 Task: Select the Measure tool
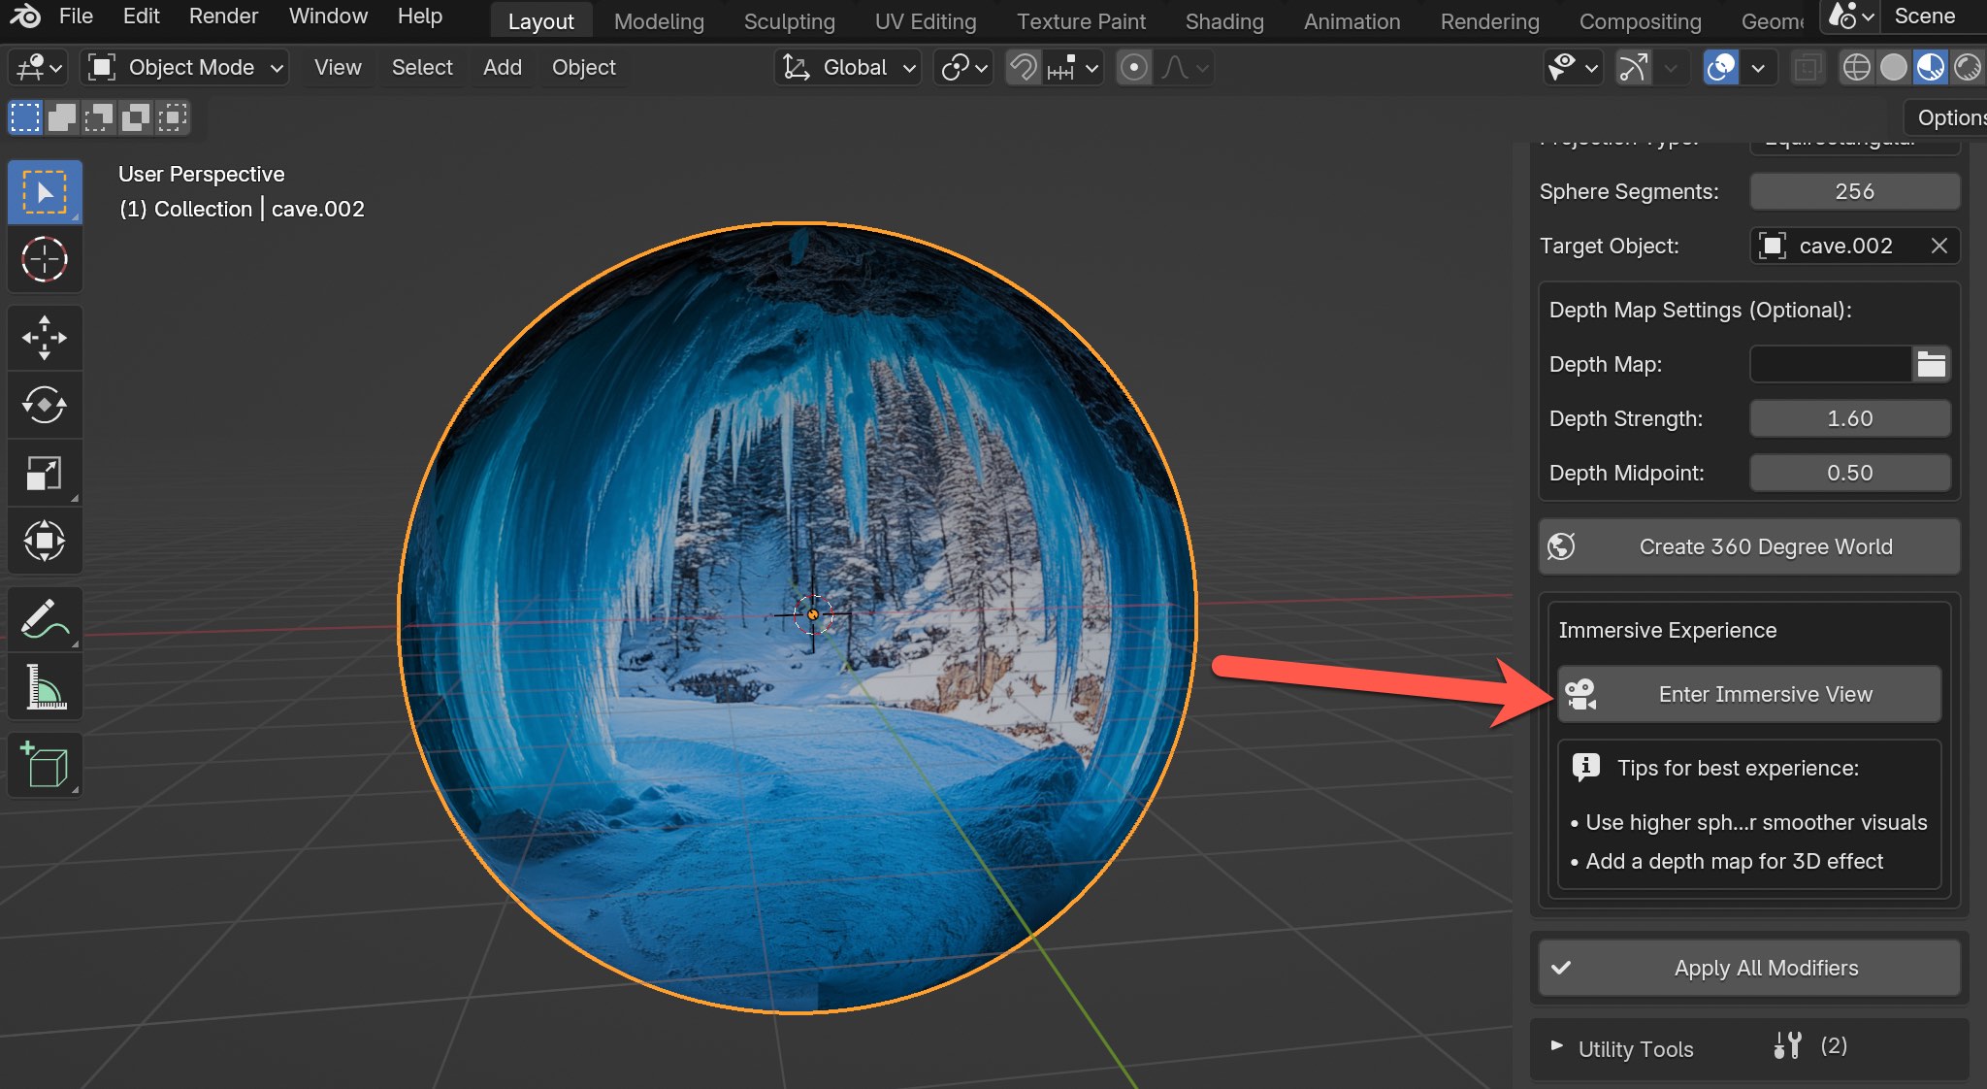tap(45, 687)
